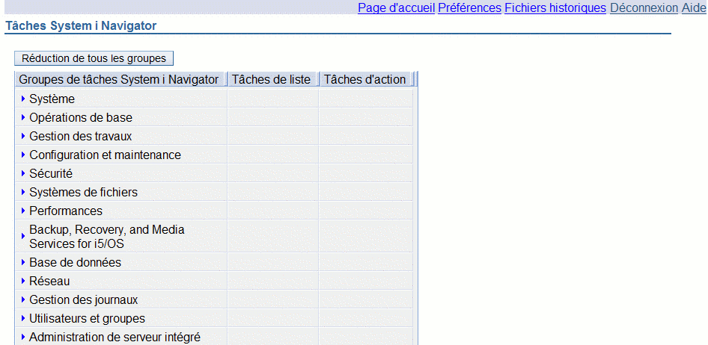708x345 pixels.
Task: Expand the Réseau group arrow
Action: (x=23, y=281)
